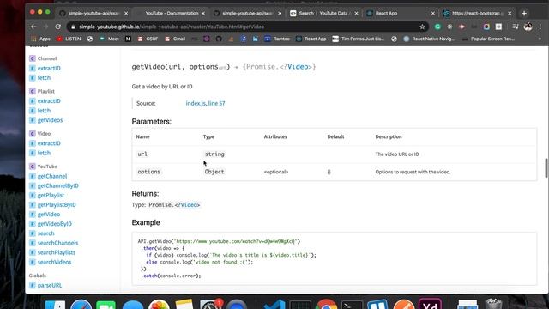Click the '<optional>' attribute cell
This screenshot has height=309, width=549.
tap(276, 172)
